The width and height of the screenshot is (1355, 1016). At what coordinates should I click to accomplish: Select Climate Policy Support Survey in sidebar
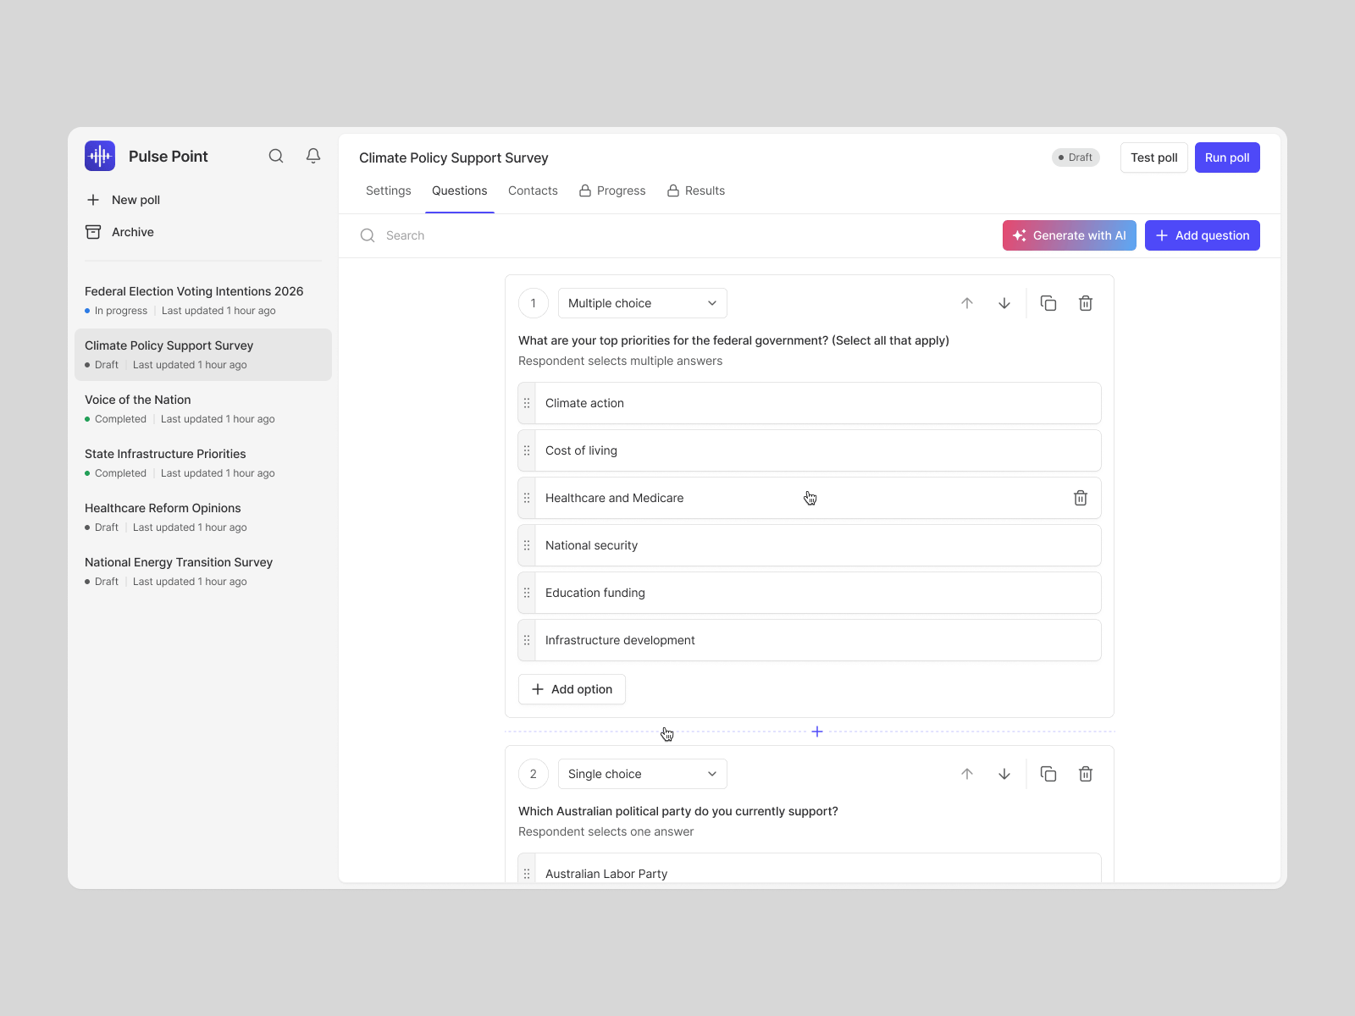[203, 355]
